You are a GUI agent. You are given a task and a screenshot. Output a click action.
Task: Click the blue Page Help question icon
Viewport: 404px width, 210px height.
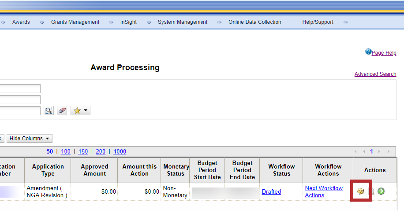(368, 52)
